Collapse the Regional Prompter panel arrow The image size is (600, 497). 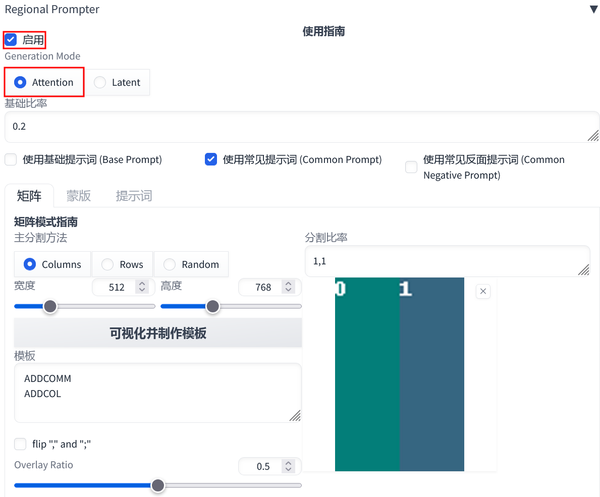(x=593, y=10)
